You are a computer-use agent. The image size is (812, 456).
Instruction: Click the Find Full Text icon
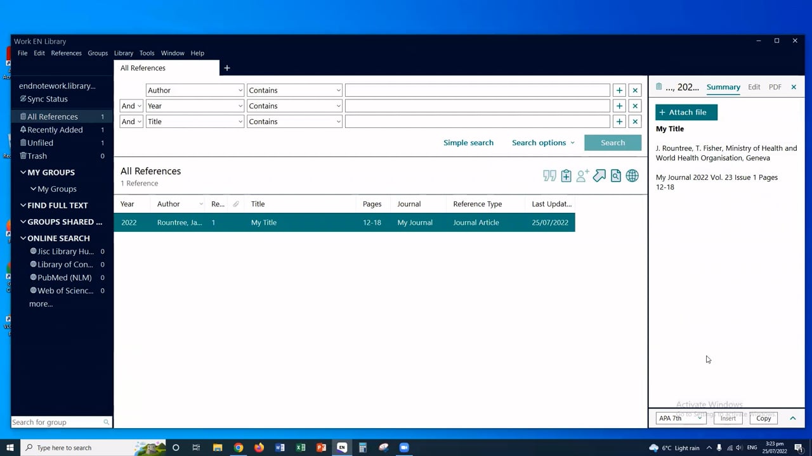[x=615, y=176]
